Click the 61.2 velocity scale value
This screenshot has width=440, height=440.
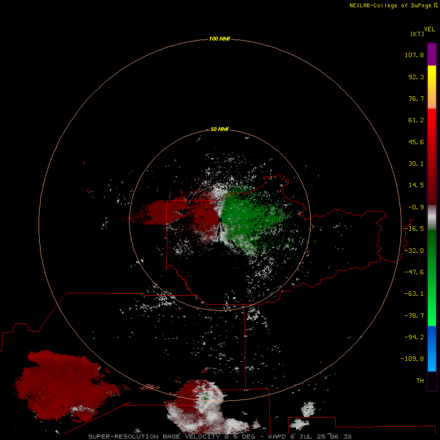coord(416,120)
